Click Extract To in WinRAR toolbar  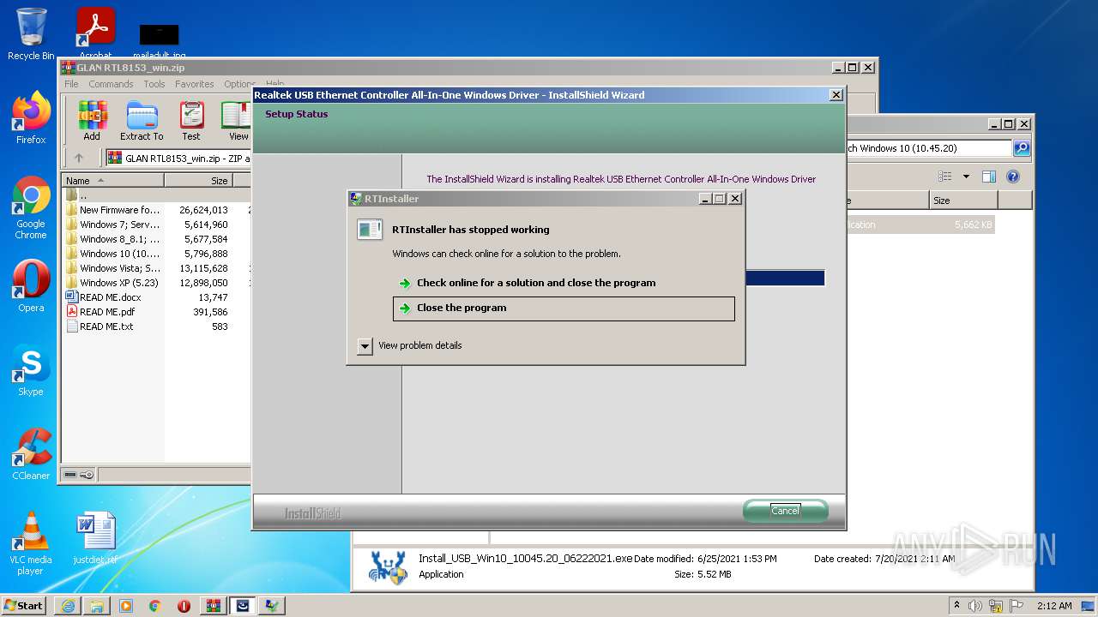click(x=142, y=121)
